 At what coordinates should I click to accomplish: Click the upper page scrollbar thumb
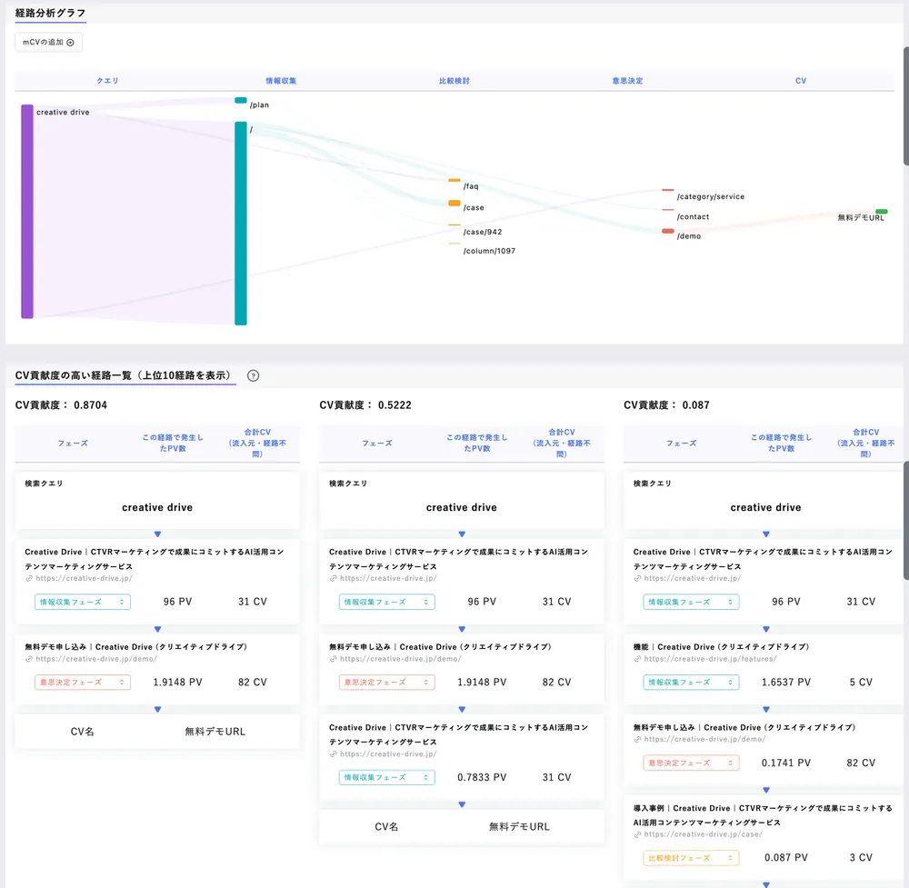[905, 106]
